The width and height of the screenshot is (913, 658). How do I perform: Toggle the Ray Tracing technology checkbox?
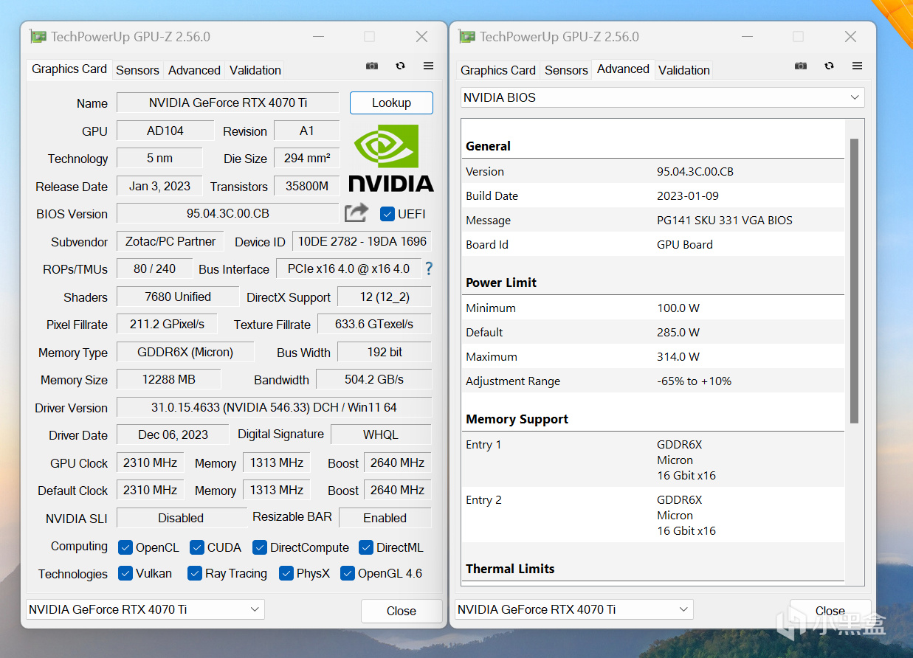(x=195, y=573)
